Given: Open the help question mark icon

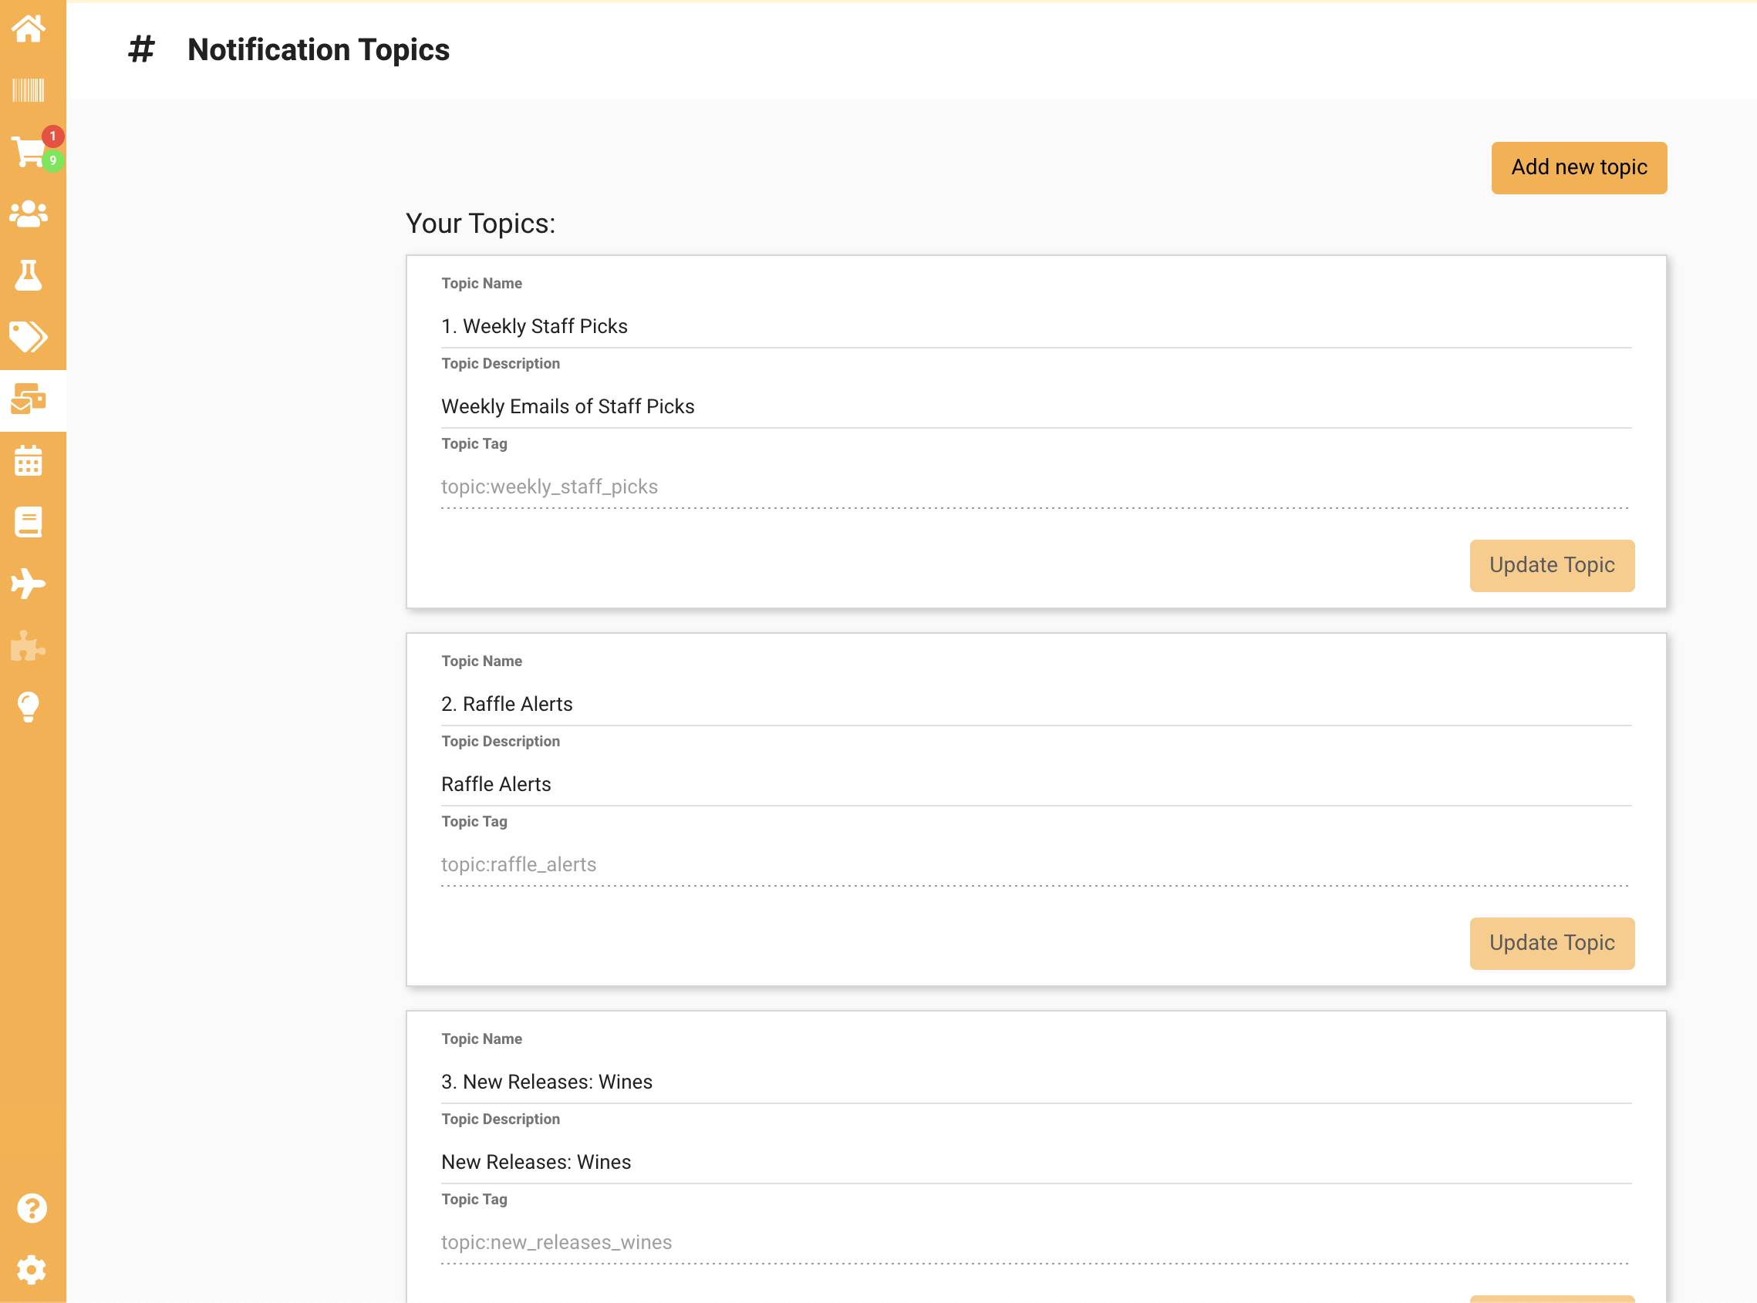Looking at the screenshot, I should pyautogui.click(x=32, y=1208).
